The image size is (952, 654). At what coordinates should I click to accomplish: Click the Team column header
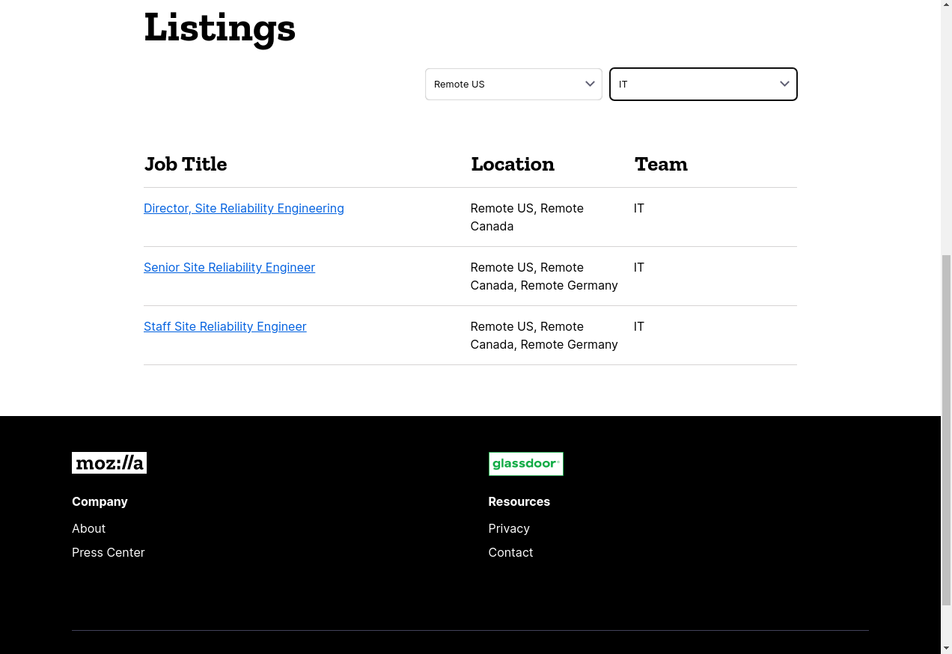(x=660, y=165)
